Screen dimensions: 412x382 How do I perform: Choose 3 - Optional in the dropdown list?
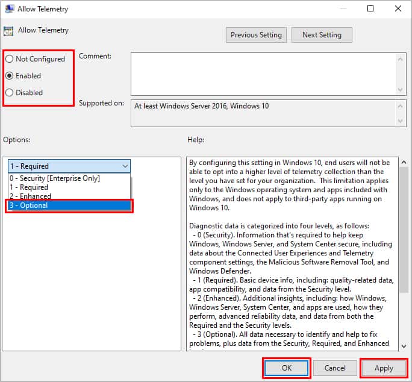tap(69, 205)
